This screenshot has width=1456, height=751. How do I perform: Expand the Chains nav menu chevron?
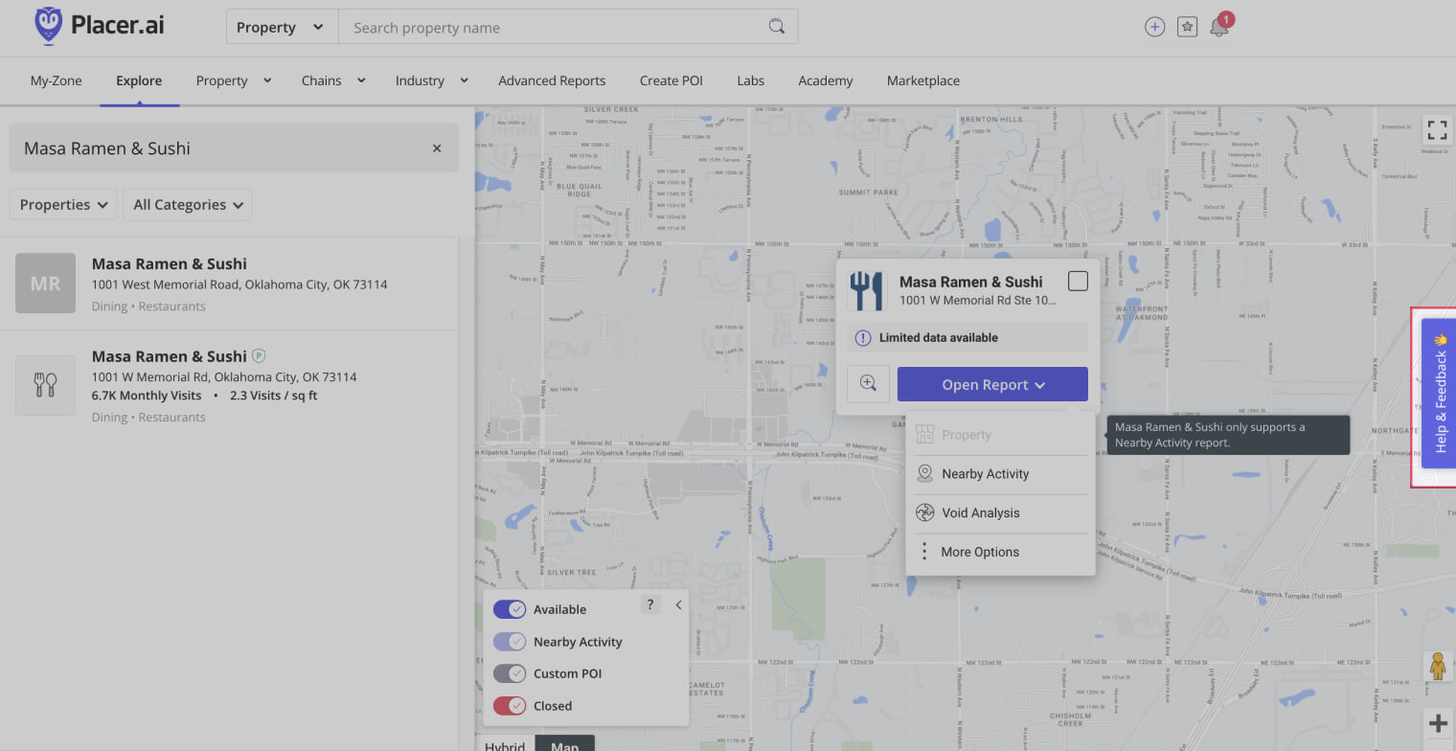coord(361,80)
